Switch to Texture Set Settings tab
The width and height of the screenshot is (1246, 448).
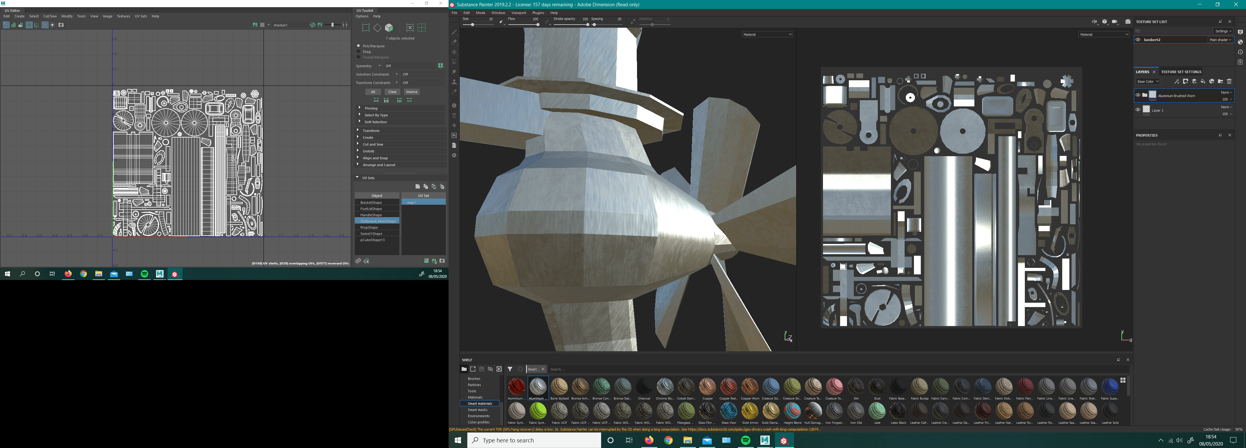tap(1181, 72)
